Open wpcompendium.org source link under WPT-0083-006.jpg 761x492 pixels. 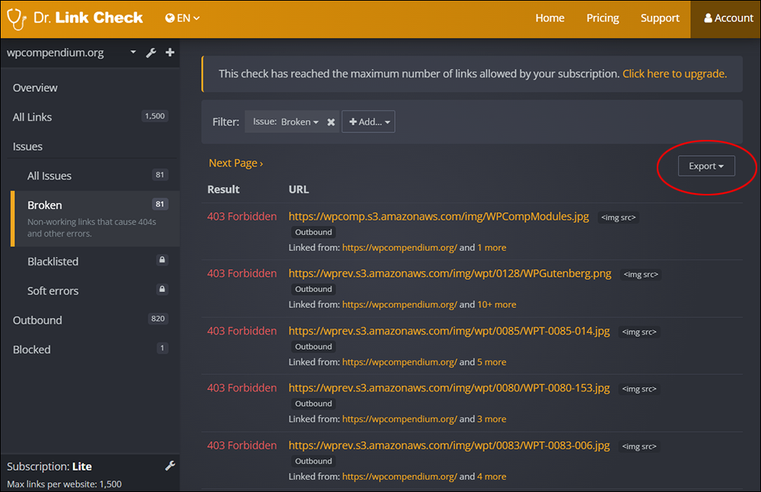tap(400, 477)
